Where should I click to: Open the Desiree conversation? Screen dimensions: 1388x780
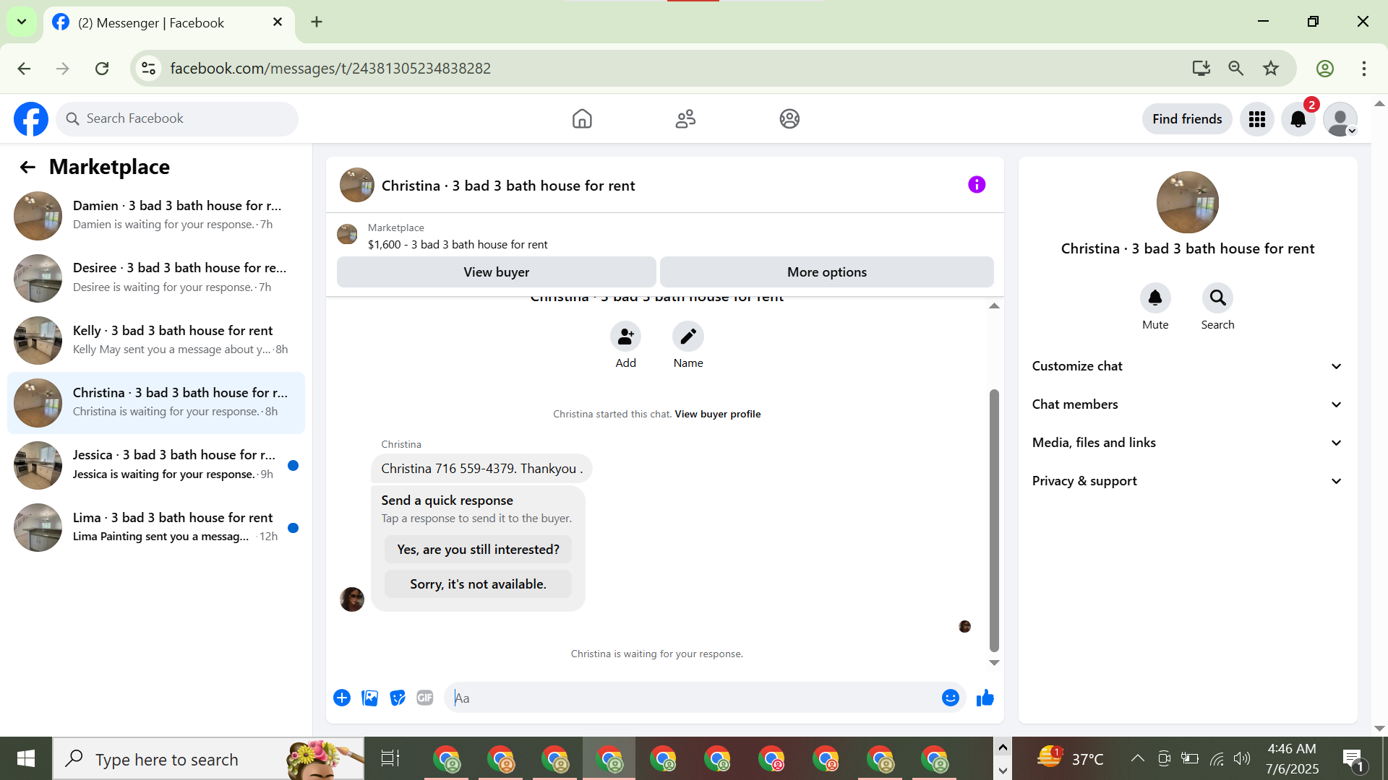[x=156, y=277]
